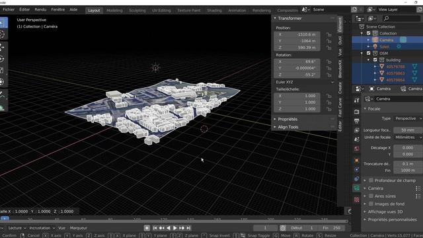Click the auto-keying record button

[x=147, y=228]
